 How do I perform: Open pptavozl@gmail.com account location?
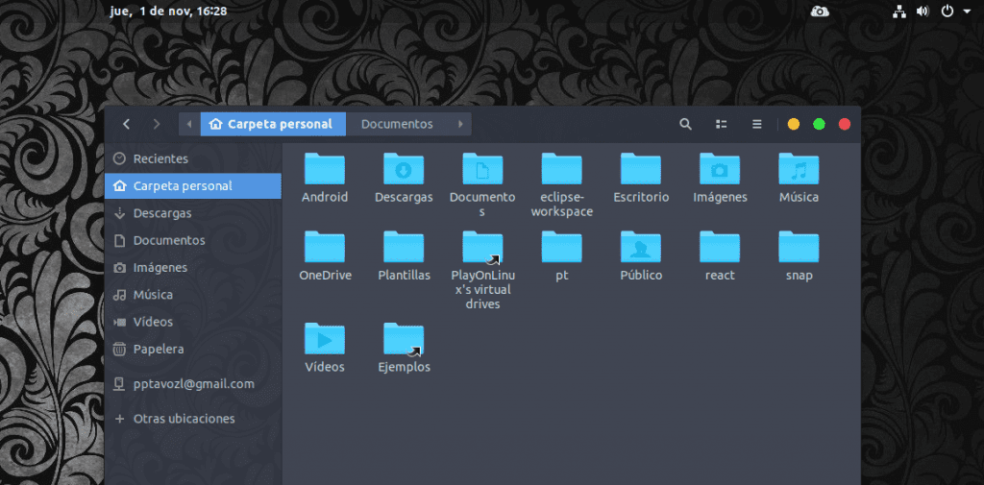pyautogui.click(x=193, y=384)
